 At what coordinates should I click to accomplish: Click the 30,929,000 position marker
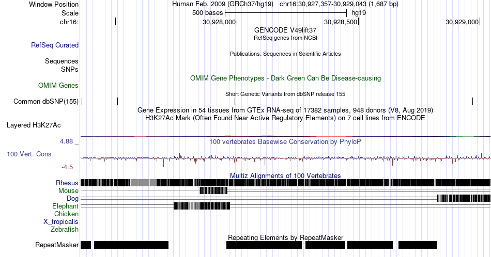pos(463,22)
